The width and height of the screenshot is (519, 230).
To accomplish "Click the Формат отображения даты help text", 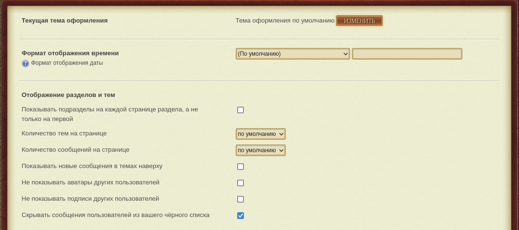I will pos(67,63).
